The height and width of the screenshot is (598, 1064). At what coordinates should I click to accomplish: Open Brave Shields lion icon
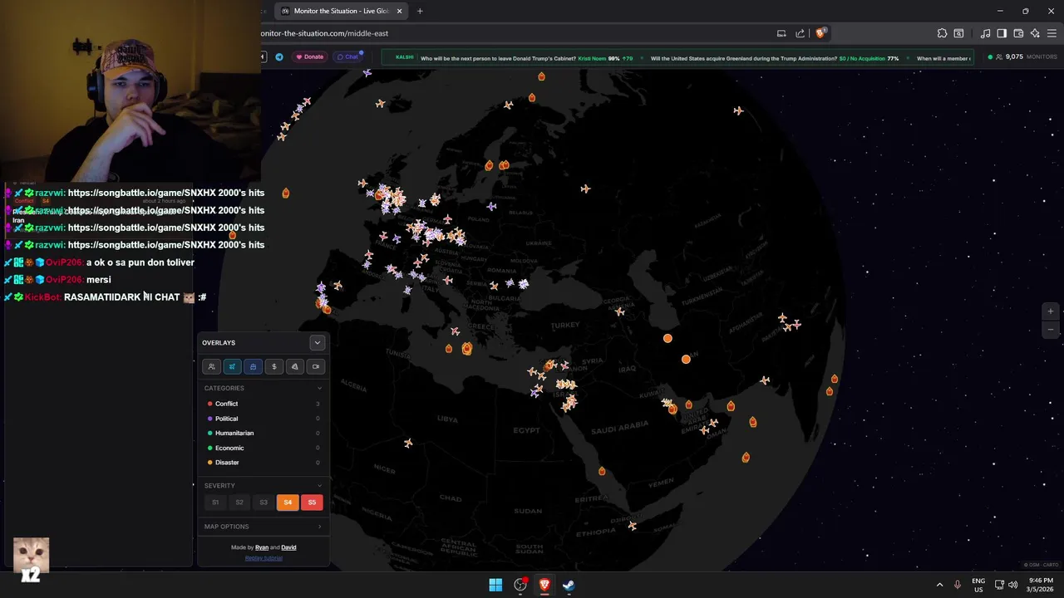(820, 33)
